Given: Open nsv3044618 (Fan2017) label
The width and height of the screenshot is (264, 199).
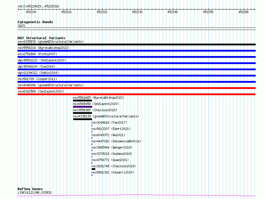Looking at the screenshot, I should click(x=109, y=122).
